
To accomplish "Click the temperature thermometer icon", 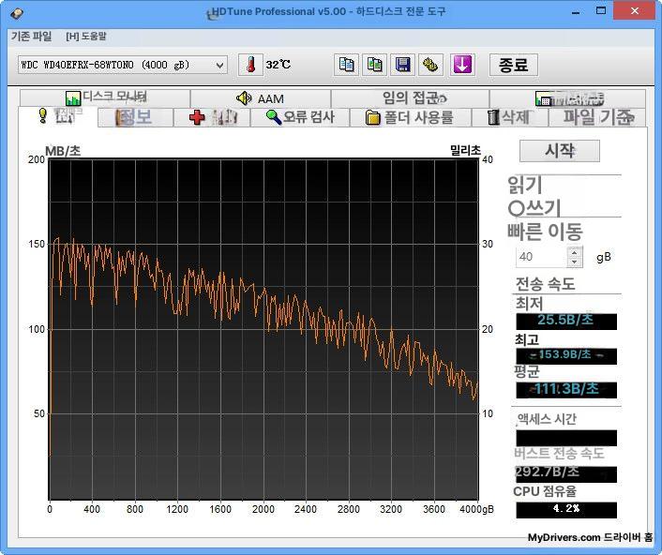I will pos(250,65).
